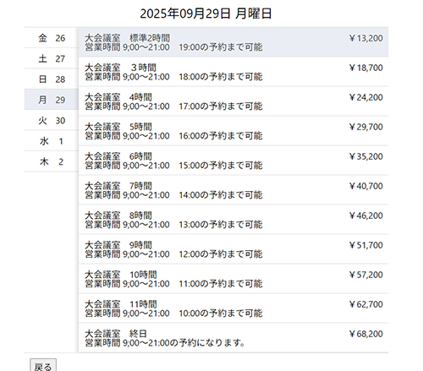
Task: Click the ¥68,200 price for 終日
Action: (x=365, y=334)
